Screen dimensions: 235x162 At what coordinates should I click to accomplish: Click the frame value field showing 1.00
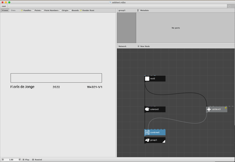[11, 160]
